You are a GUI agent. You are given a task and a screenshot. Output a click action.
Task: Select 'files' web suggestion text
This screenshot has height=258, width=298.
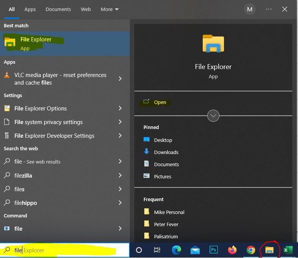click(x=19, y=189)
